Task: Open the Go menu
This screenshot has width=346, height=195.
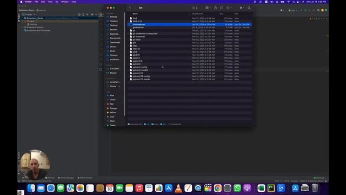Action: tap(57, 2)
